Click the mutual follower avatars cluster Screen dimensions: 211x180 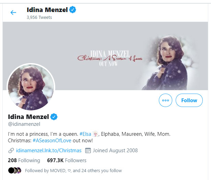pyautogui.click(x=15, y=170)
